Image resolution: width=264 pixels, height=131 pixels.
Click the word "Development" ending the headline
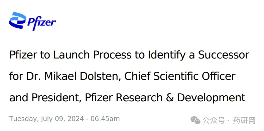[211, 98]
